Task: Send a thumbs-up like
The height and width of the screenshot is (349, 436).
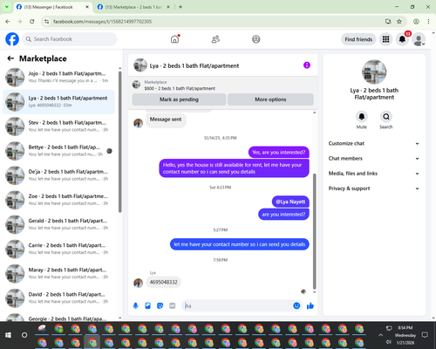Action: click(x=310, y=305)
